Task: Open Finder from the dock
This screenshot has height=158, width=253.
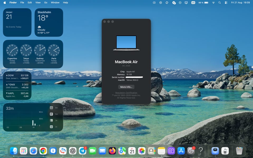Action: 14,151
